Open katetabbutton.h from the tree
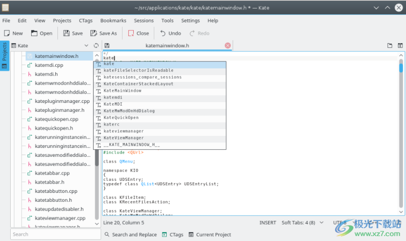This screenshot has height=241, width=406. click(53, 200)
